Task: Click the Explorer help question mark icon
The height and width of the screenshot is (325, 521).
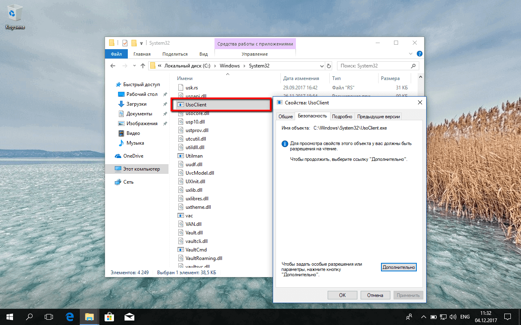Action: click(x=419, y=53)
